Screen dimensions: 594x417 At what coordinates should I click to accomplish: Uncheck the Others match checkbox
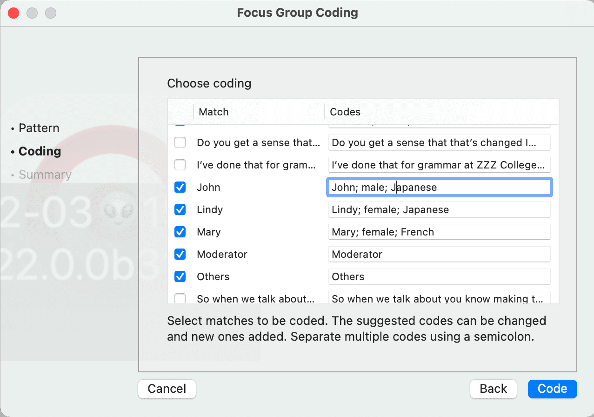coord(180,276)
